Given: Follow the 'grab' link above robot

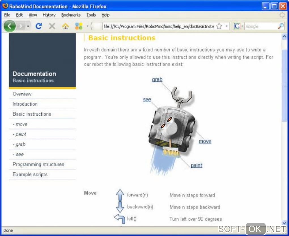Looking at the screenshot, I should point(157,79).
